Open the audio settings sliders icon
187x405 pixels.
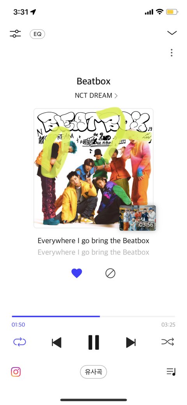[x=16, y=34]
